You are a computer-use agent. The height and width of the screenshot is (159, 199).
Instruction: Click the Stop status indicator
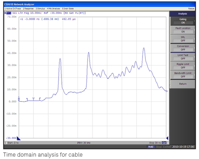[x=158, y=147]
